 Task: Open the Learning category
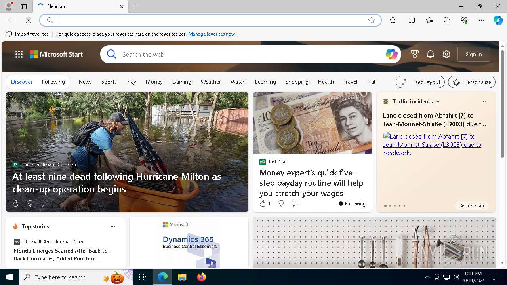coord(265,82)
